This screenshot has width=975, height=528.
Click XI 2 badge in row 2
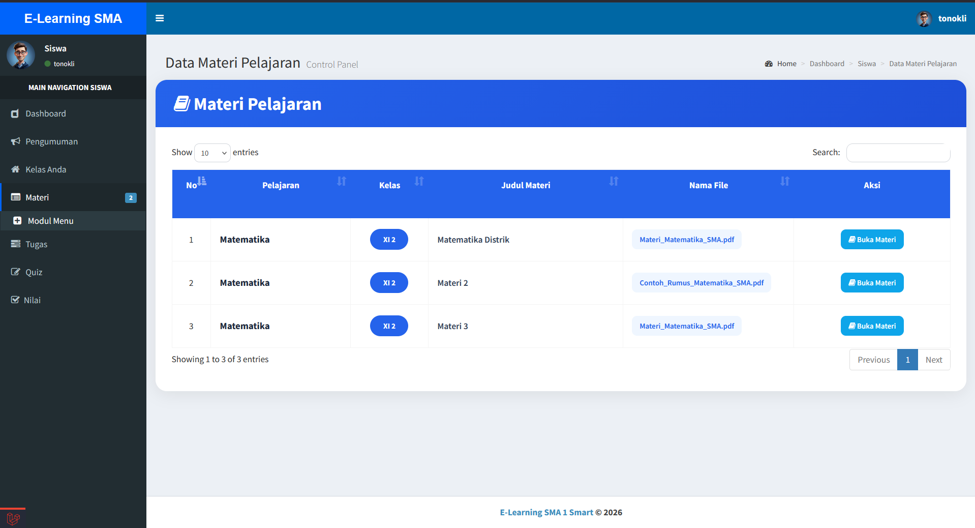389,283
